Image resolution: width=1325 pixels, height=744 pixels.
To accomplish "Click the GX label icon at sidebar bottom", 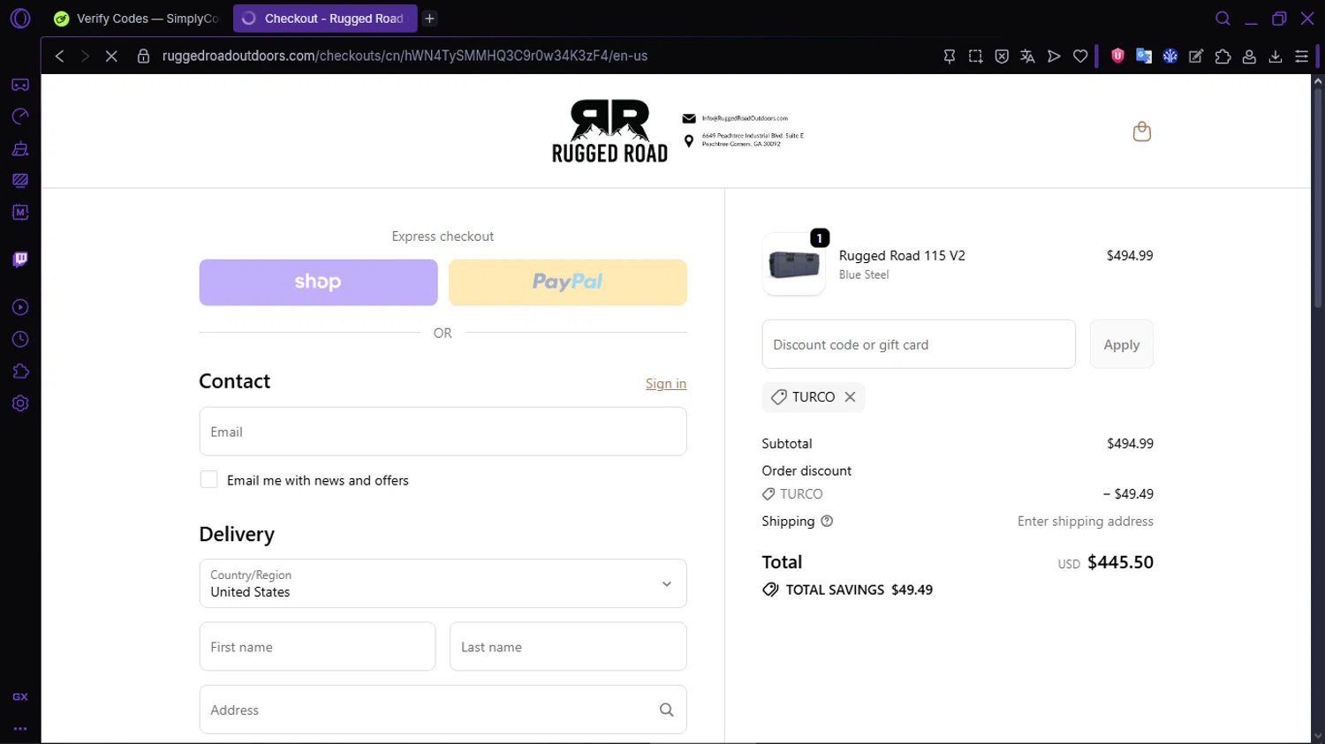I will coord(20,696).
